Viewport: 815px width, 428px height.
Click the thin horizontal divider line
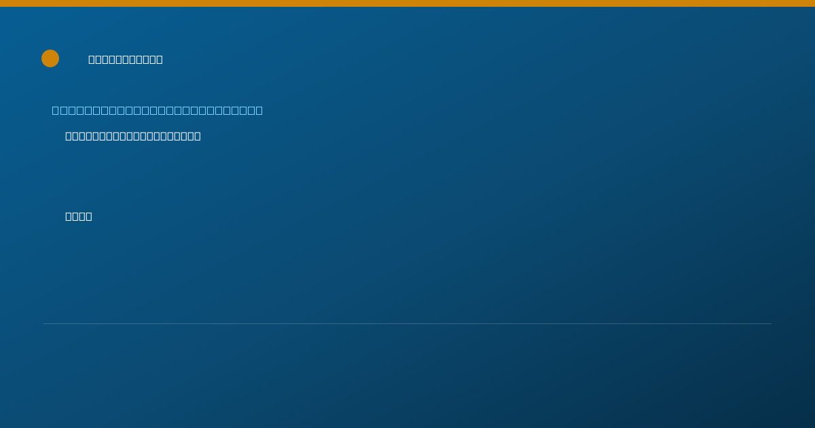pos(407,323)
